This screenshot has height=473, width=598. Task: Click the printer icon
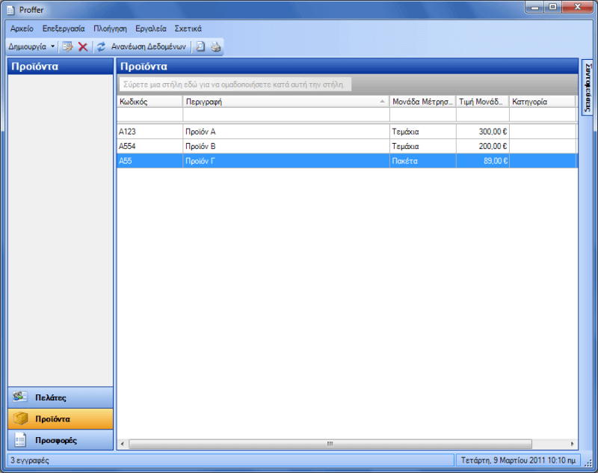point(215,46)
